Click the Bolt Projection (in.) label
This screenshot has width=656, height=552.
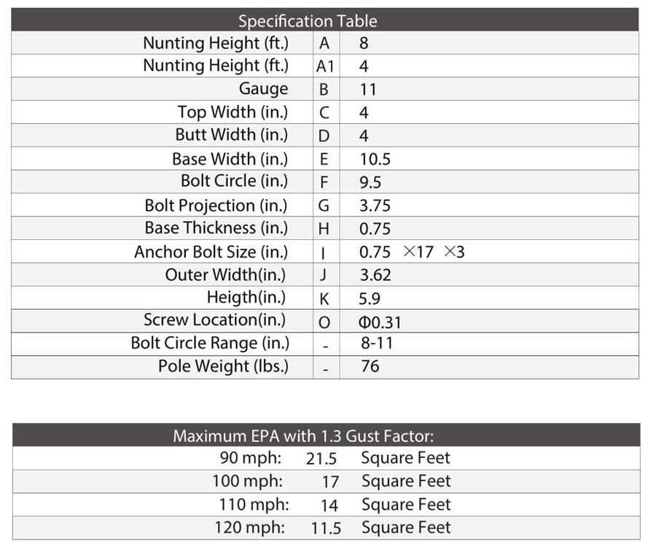[216, 206]
